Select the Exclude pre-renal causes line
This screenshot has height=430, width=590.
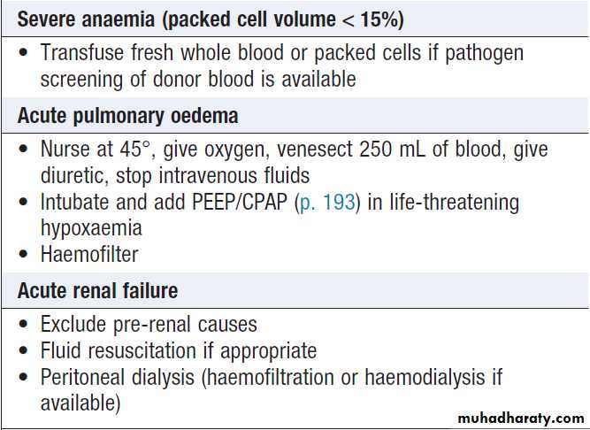(149, 325)
